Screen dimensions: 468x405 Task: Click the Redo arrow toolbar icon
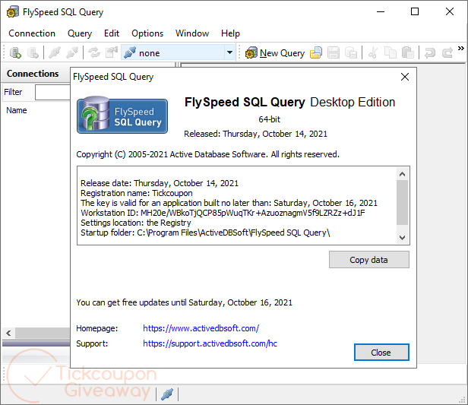click(x=447, y=53)
